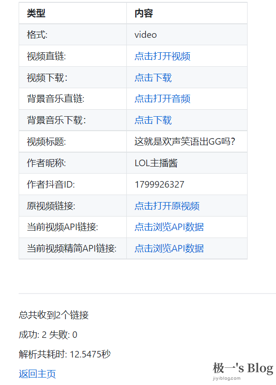Open the 点击打开音频 background music link
The width and height of the screenshot is (276, 385).
pyautogui.click(x=162, y=99)
